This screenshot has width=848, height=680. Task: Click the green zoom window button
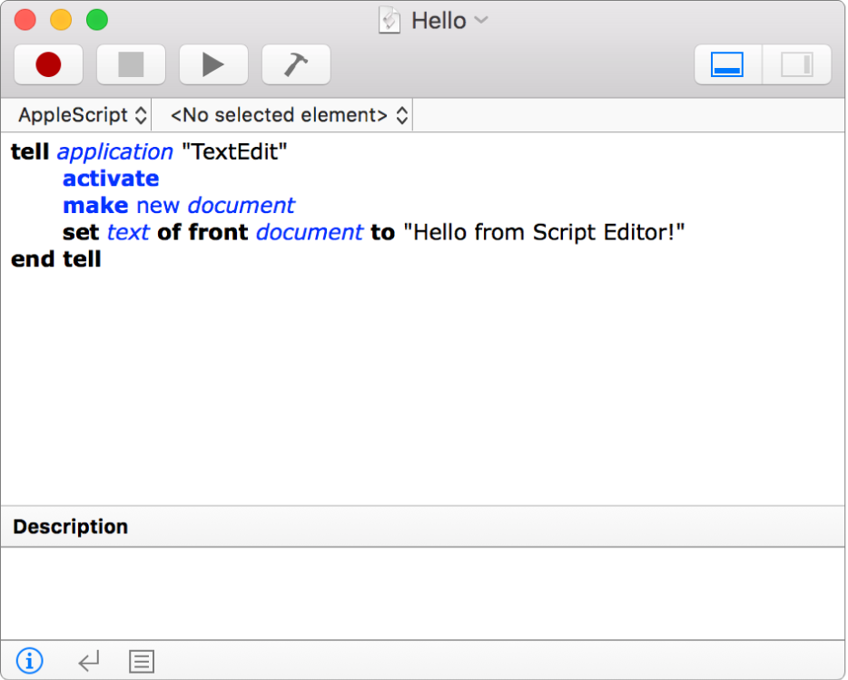tap(96, 20)
